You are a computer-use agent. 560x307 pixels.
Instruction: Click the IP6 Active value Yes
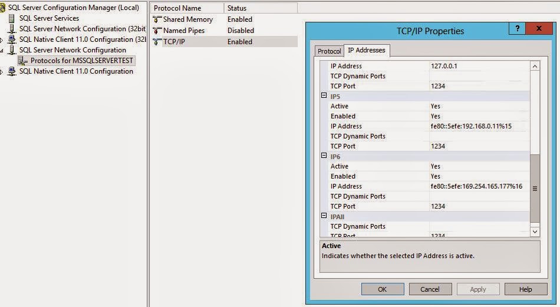(x=436, y=166)
